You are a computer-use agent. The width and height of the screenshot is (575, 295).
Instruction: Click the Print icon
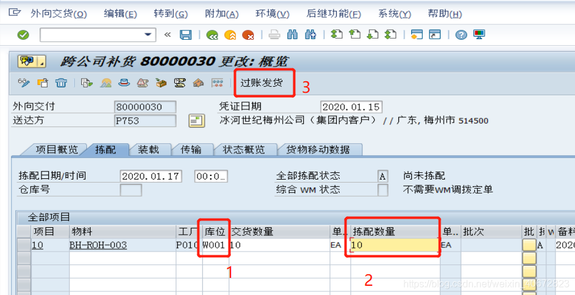274,35
